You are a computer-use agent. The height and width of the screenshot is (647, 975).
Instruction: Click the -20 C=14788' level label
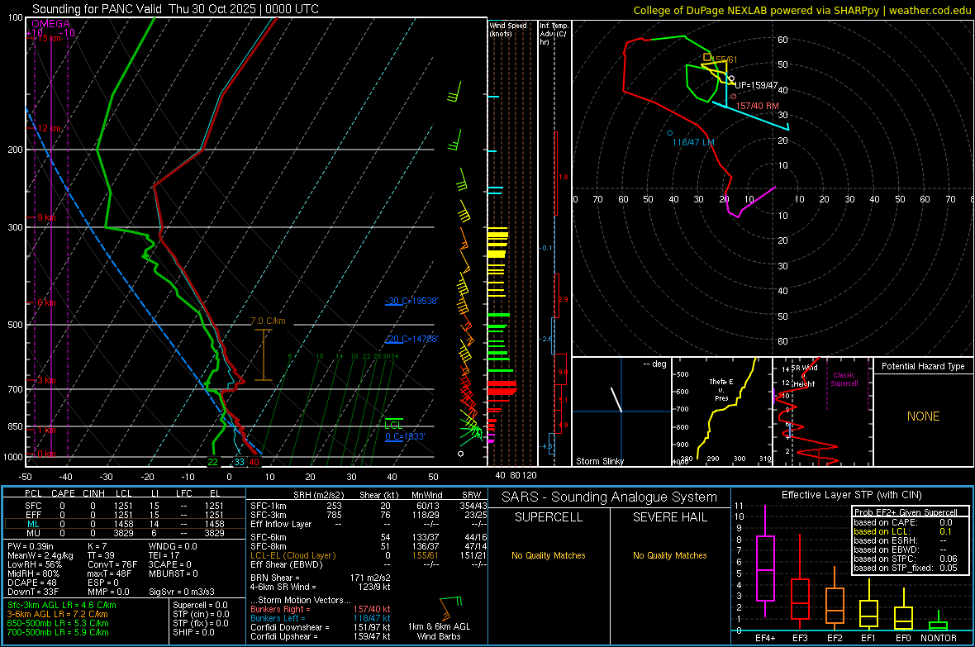411,339
